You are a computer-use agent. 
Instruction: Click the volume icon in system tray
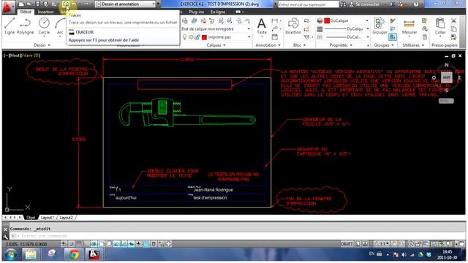point(404,255)
